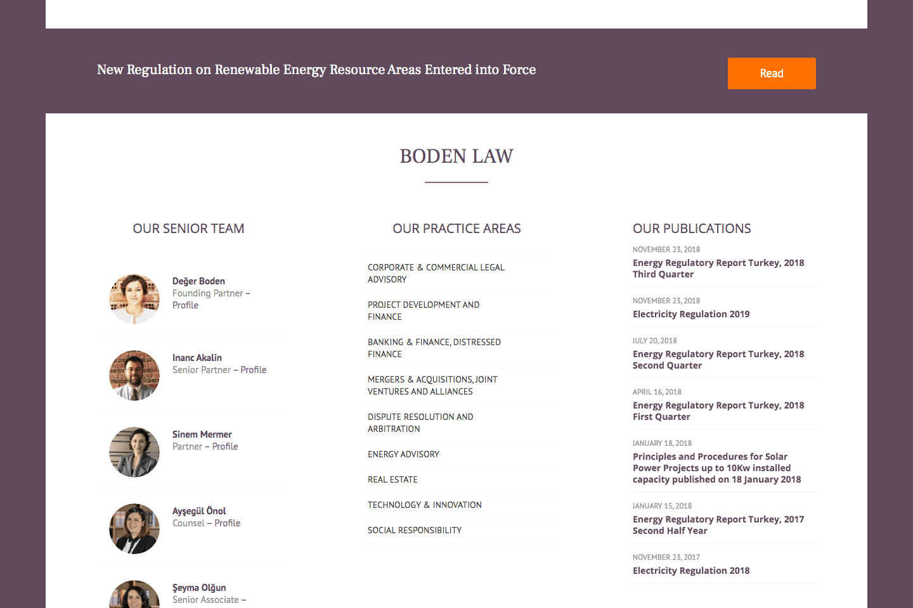
Task: View Sinem Mermer's Profile
Action: point(224,446)
